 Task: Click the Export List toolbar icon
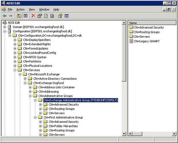point(52,16)
